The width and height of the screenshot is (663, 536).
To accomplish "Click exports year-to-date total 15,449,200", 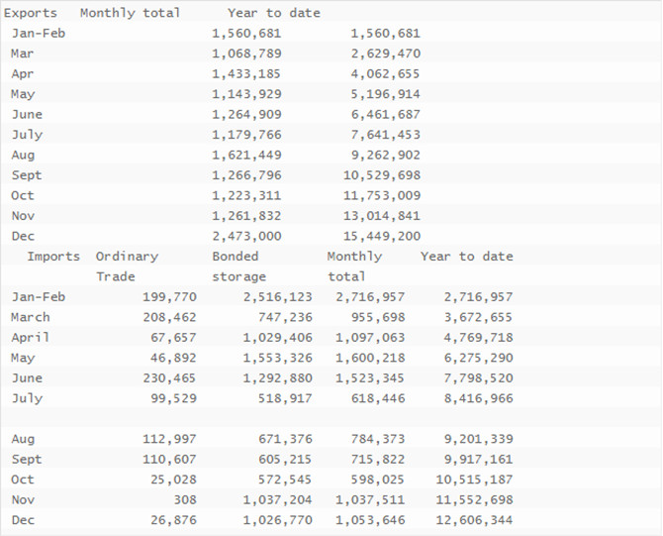I will click(x=382, y=236).
